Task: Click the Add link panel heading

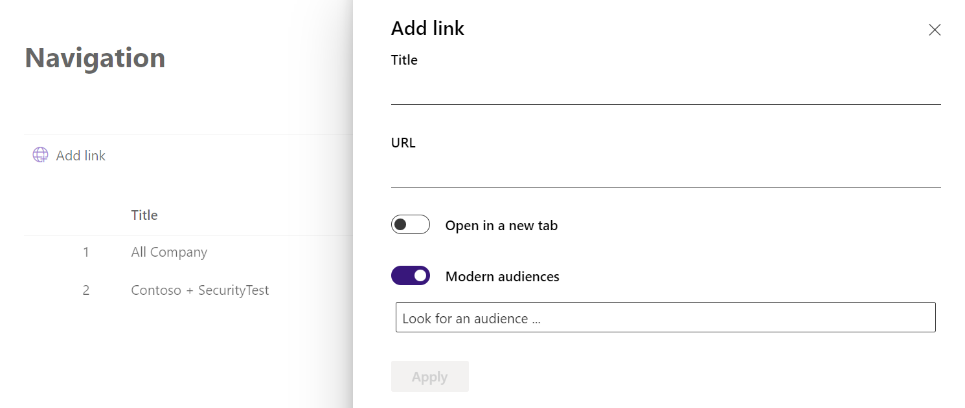Action: coord(428,28)
